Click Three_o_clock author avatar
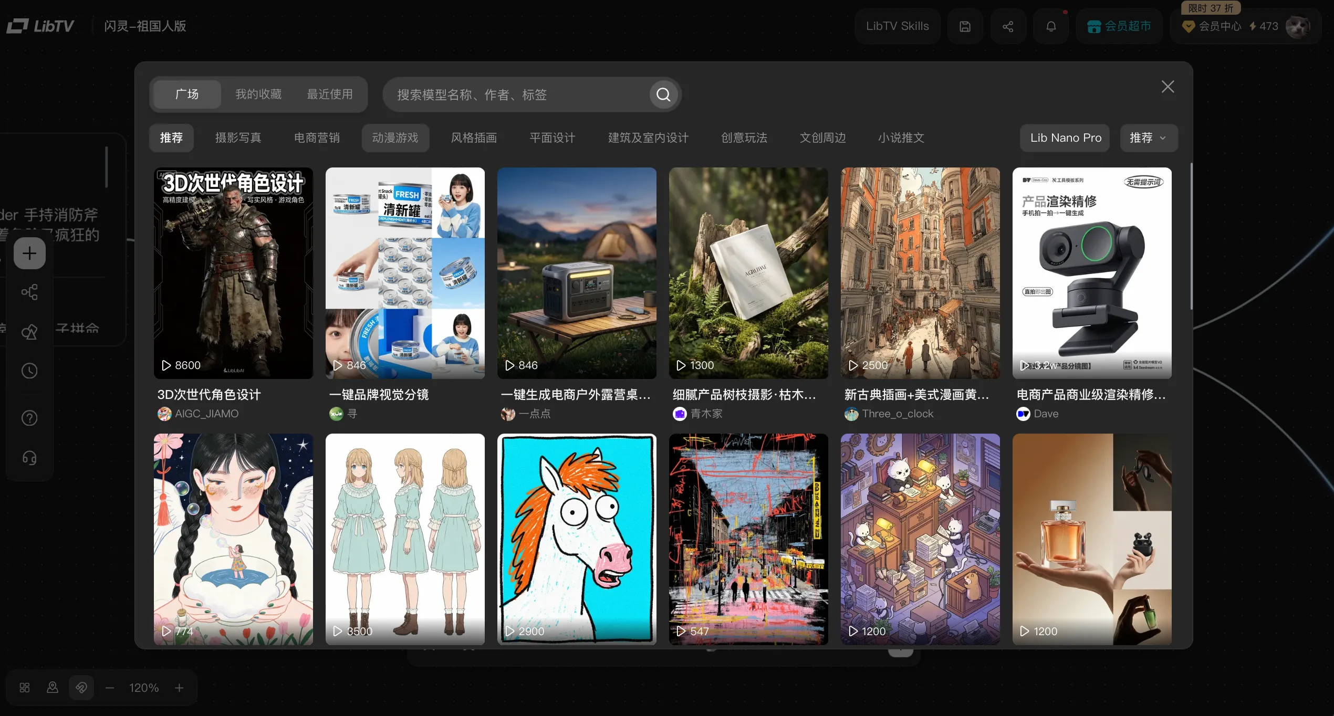1334x716 pixels. click(x=851, y=414)
